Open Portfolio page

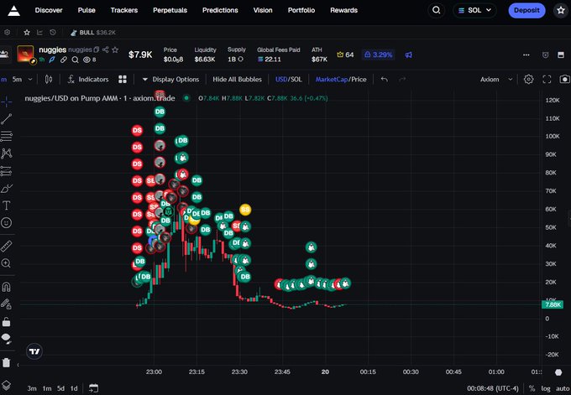click(301, 10)
